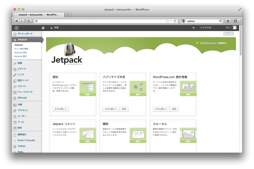Open a new browser tab with plus
This screenshot has height=169, width=254.
pos(68,15)
